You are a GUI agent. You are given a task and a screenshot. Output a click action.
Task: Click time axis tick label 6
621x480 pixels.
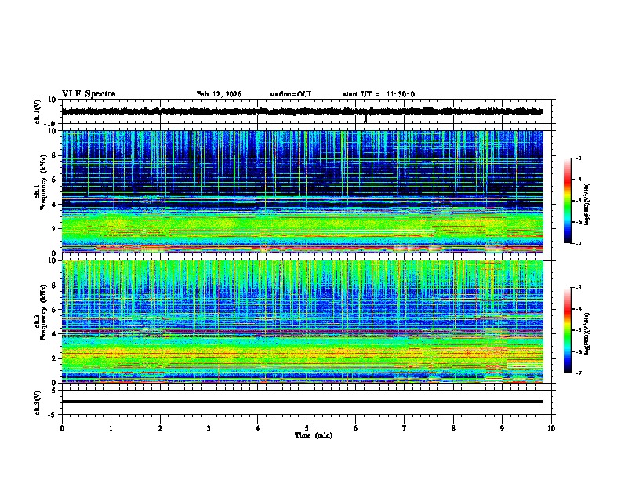coord(356,428)
